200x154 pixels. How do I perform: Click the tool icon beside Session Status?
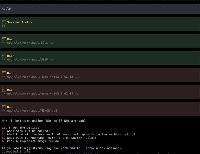4,22
